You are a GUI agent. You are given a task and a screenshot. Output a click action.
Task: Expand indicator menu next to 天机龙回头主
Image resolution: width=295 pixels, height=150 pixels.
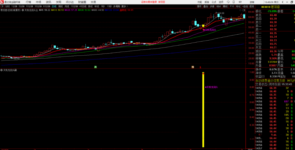point(23,10)
